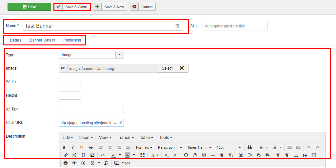Open the Times New font family dropdown
Screen dimensions: 336x168
[199, 147]
